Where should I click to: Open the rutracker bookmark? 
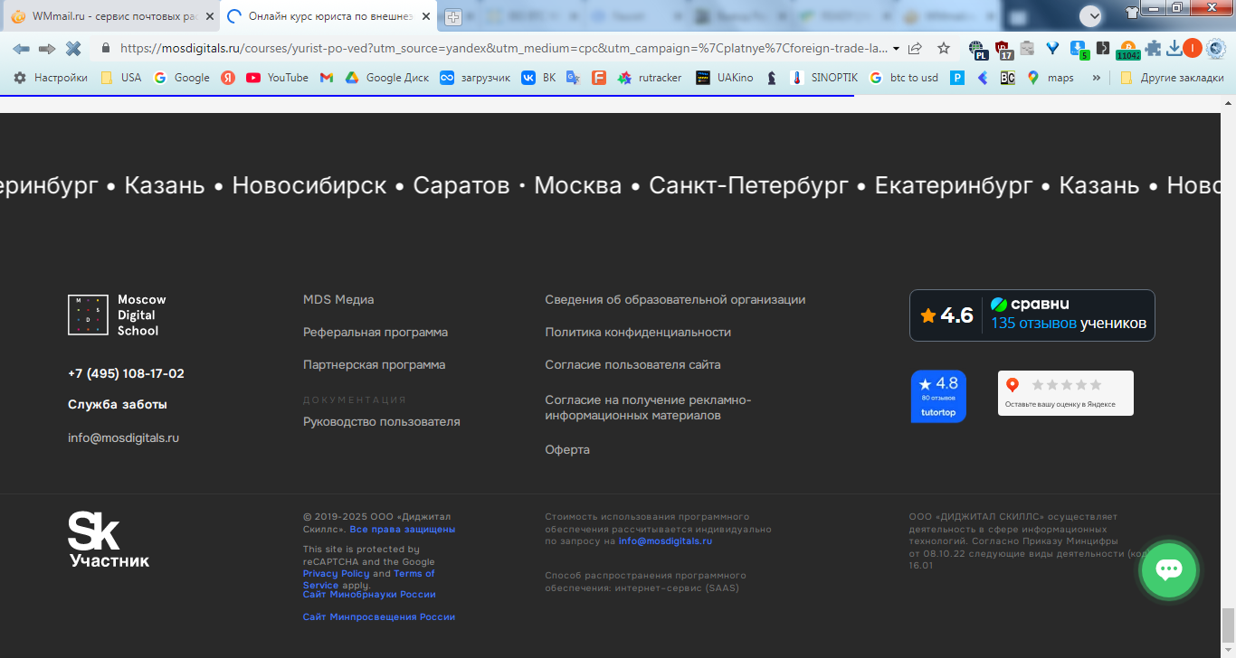point(650,78)
